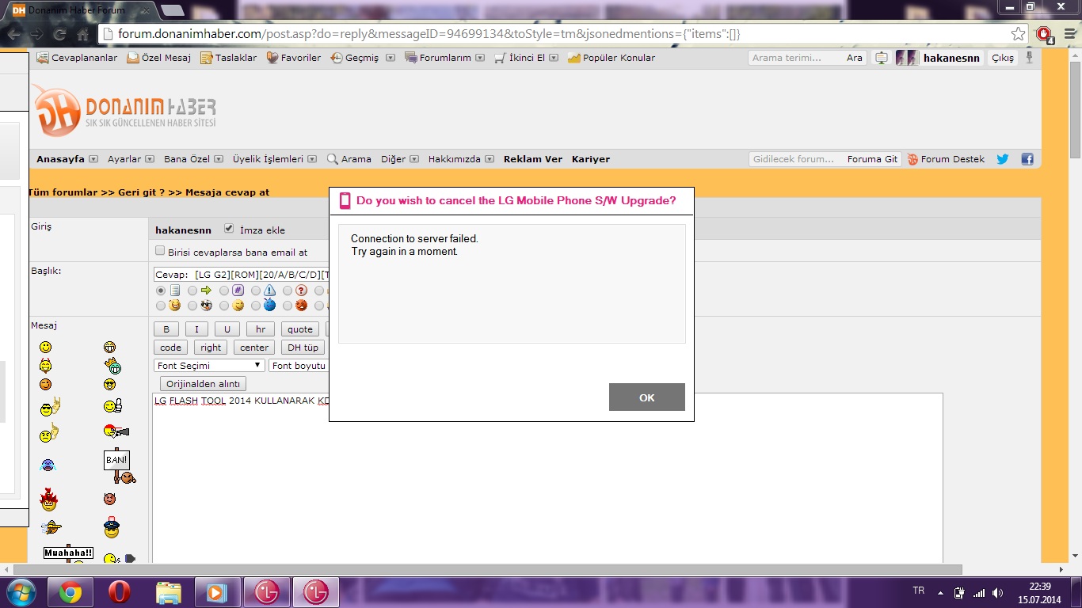Open Taslaklar in top toolbar
Viewport: 1082px width, 608px height.
(x=229, y=58)
